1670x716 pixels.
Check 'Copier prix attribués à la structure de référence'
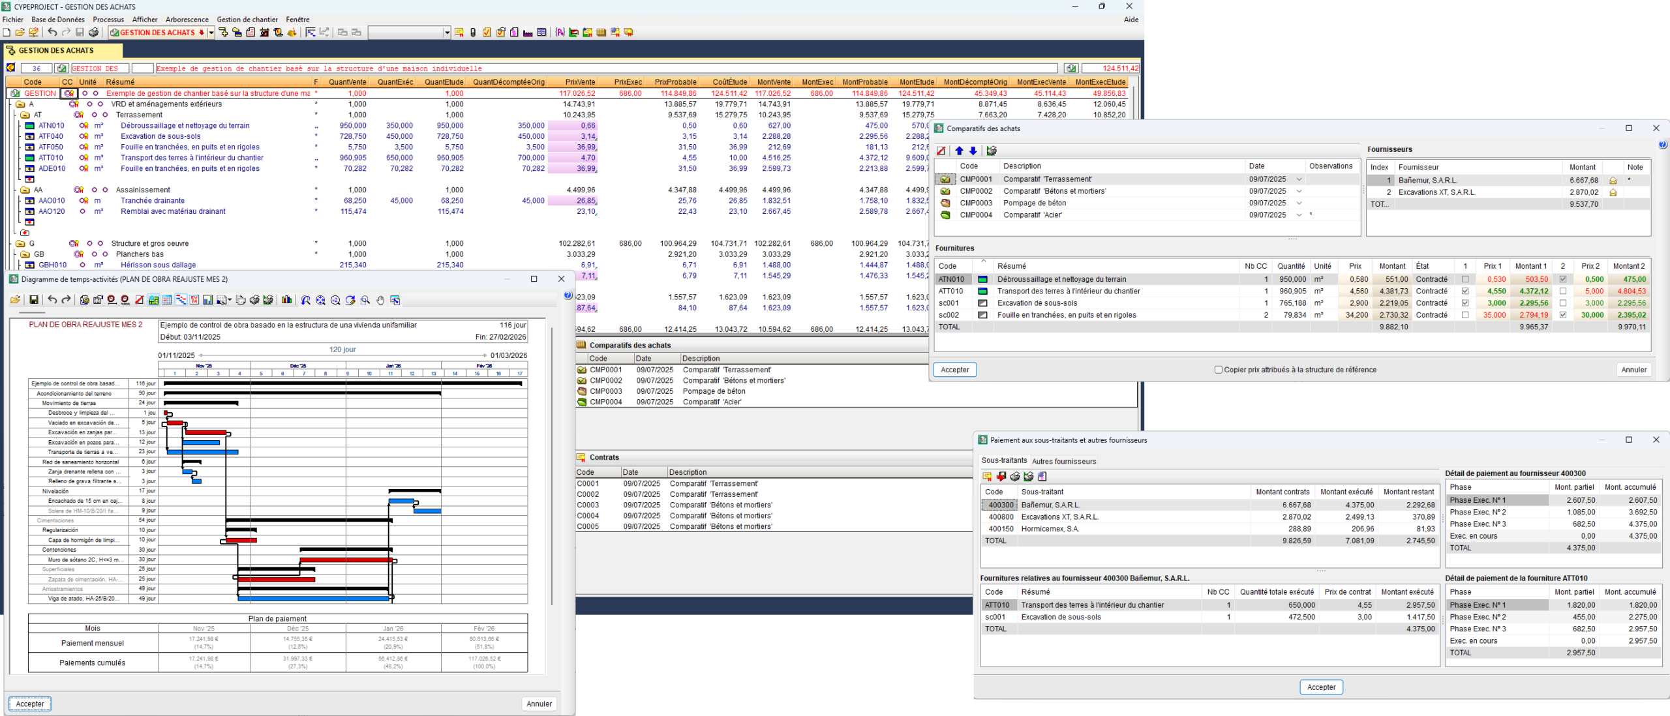1218,370
